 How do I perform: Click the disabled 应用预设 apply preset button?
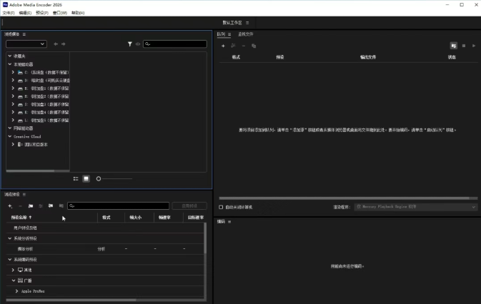coord(189,206)
